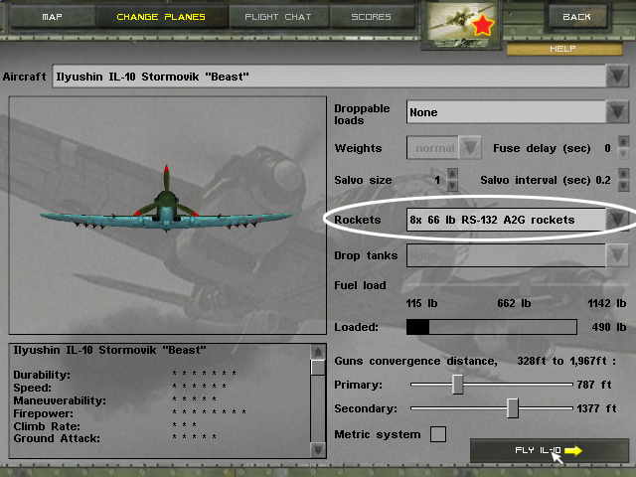Screen dimensions: 636x477
Task: Click the Fly IL-10 button
Action: pos(550,450)
